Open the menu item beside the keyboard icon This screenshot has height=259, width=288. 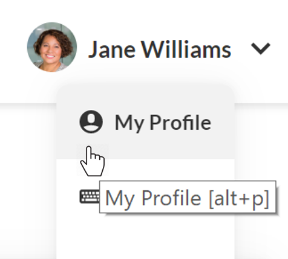145,197
